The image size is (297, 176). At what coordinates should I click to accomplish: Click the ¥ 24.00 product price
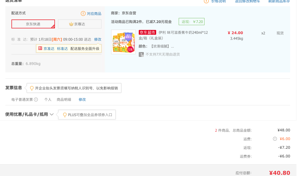(x=235, y=33)
